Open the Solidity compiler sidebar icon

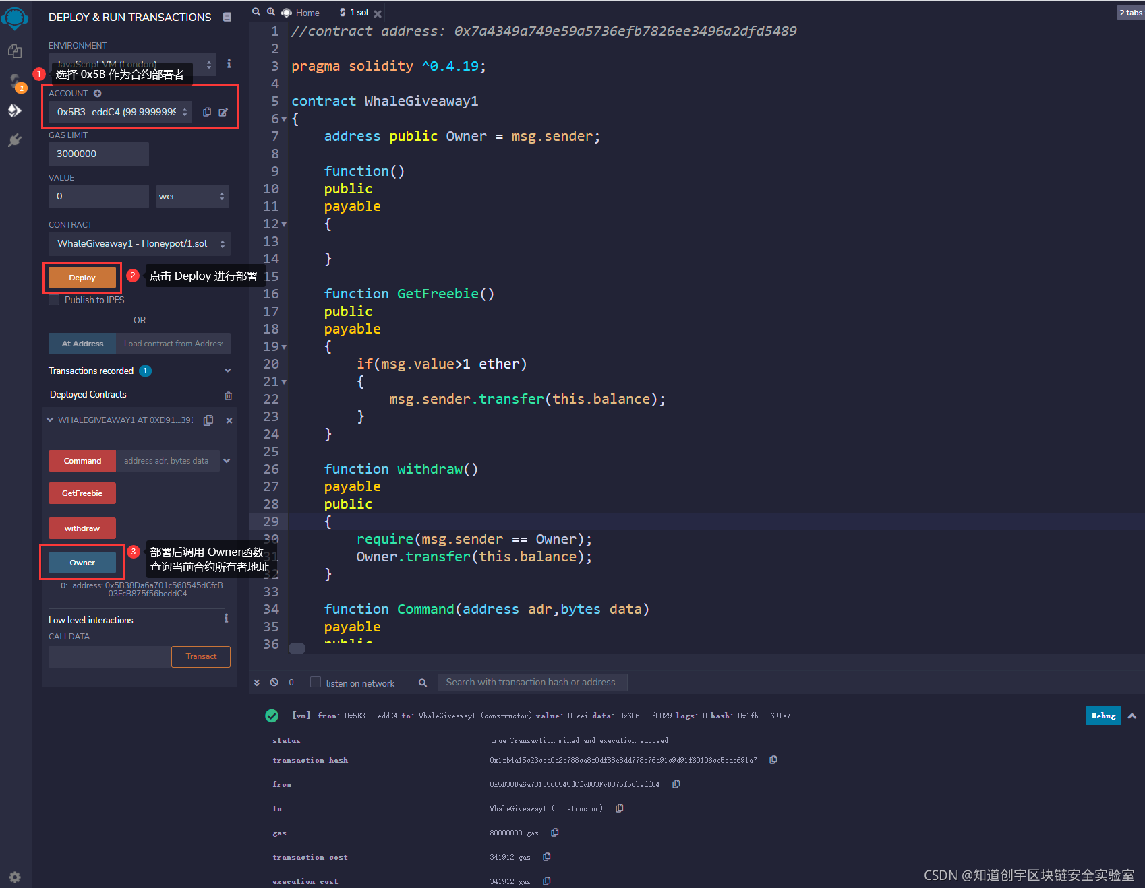click(15, 82)
